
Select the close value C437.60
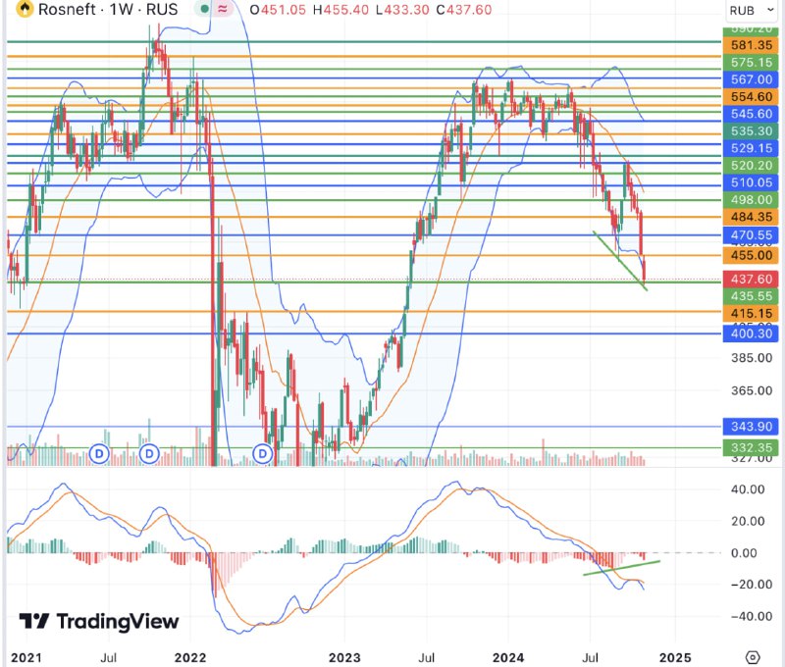pos(464,10)
